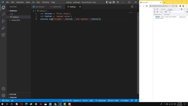Create live expression eye icon
The image size is (188, 106).
[166, 12]
